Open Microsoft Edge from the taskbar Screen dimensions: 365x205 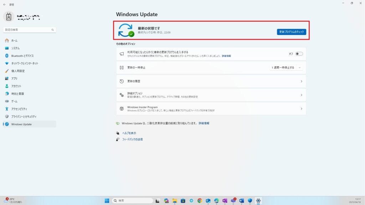coord(216,201)
